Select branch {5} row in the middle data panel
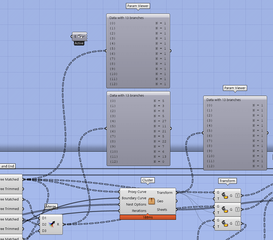 138,126
